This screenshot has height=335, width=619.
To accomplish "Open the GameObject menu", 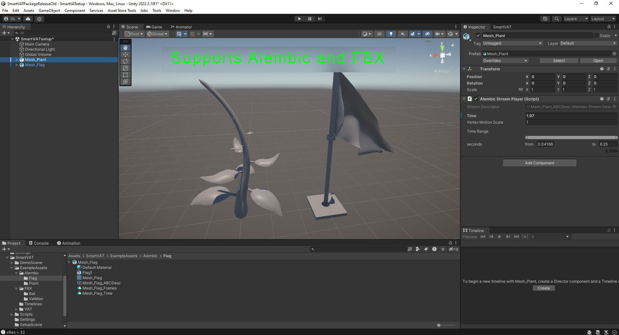I will click(x=49, y=10).
